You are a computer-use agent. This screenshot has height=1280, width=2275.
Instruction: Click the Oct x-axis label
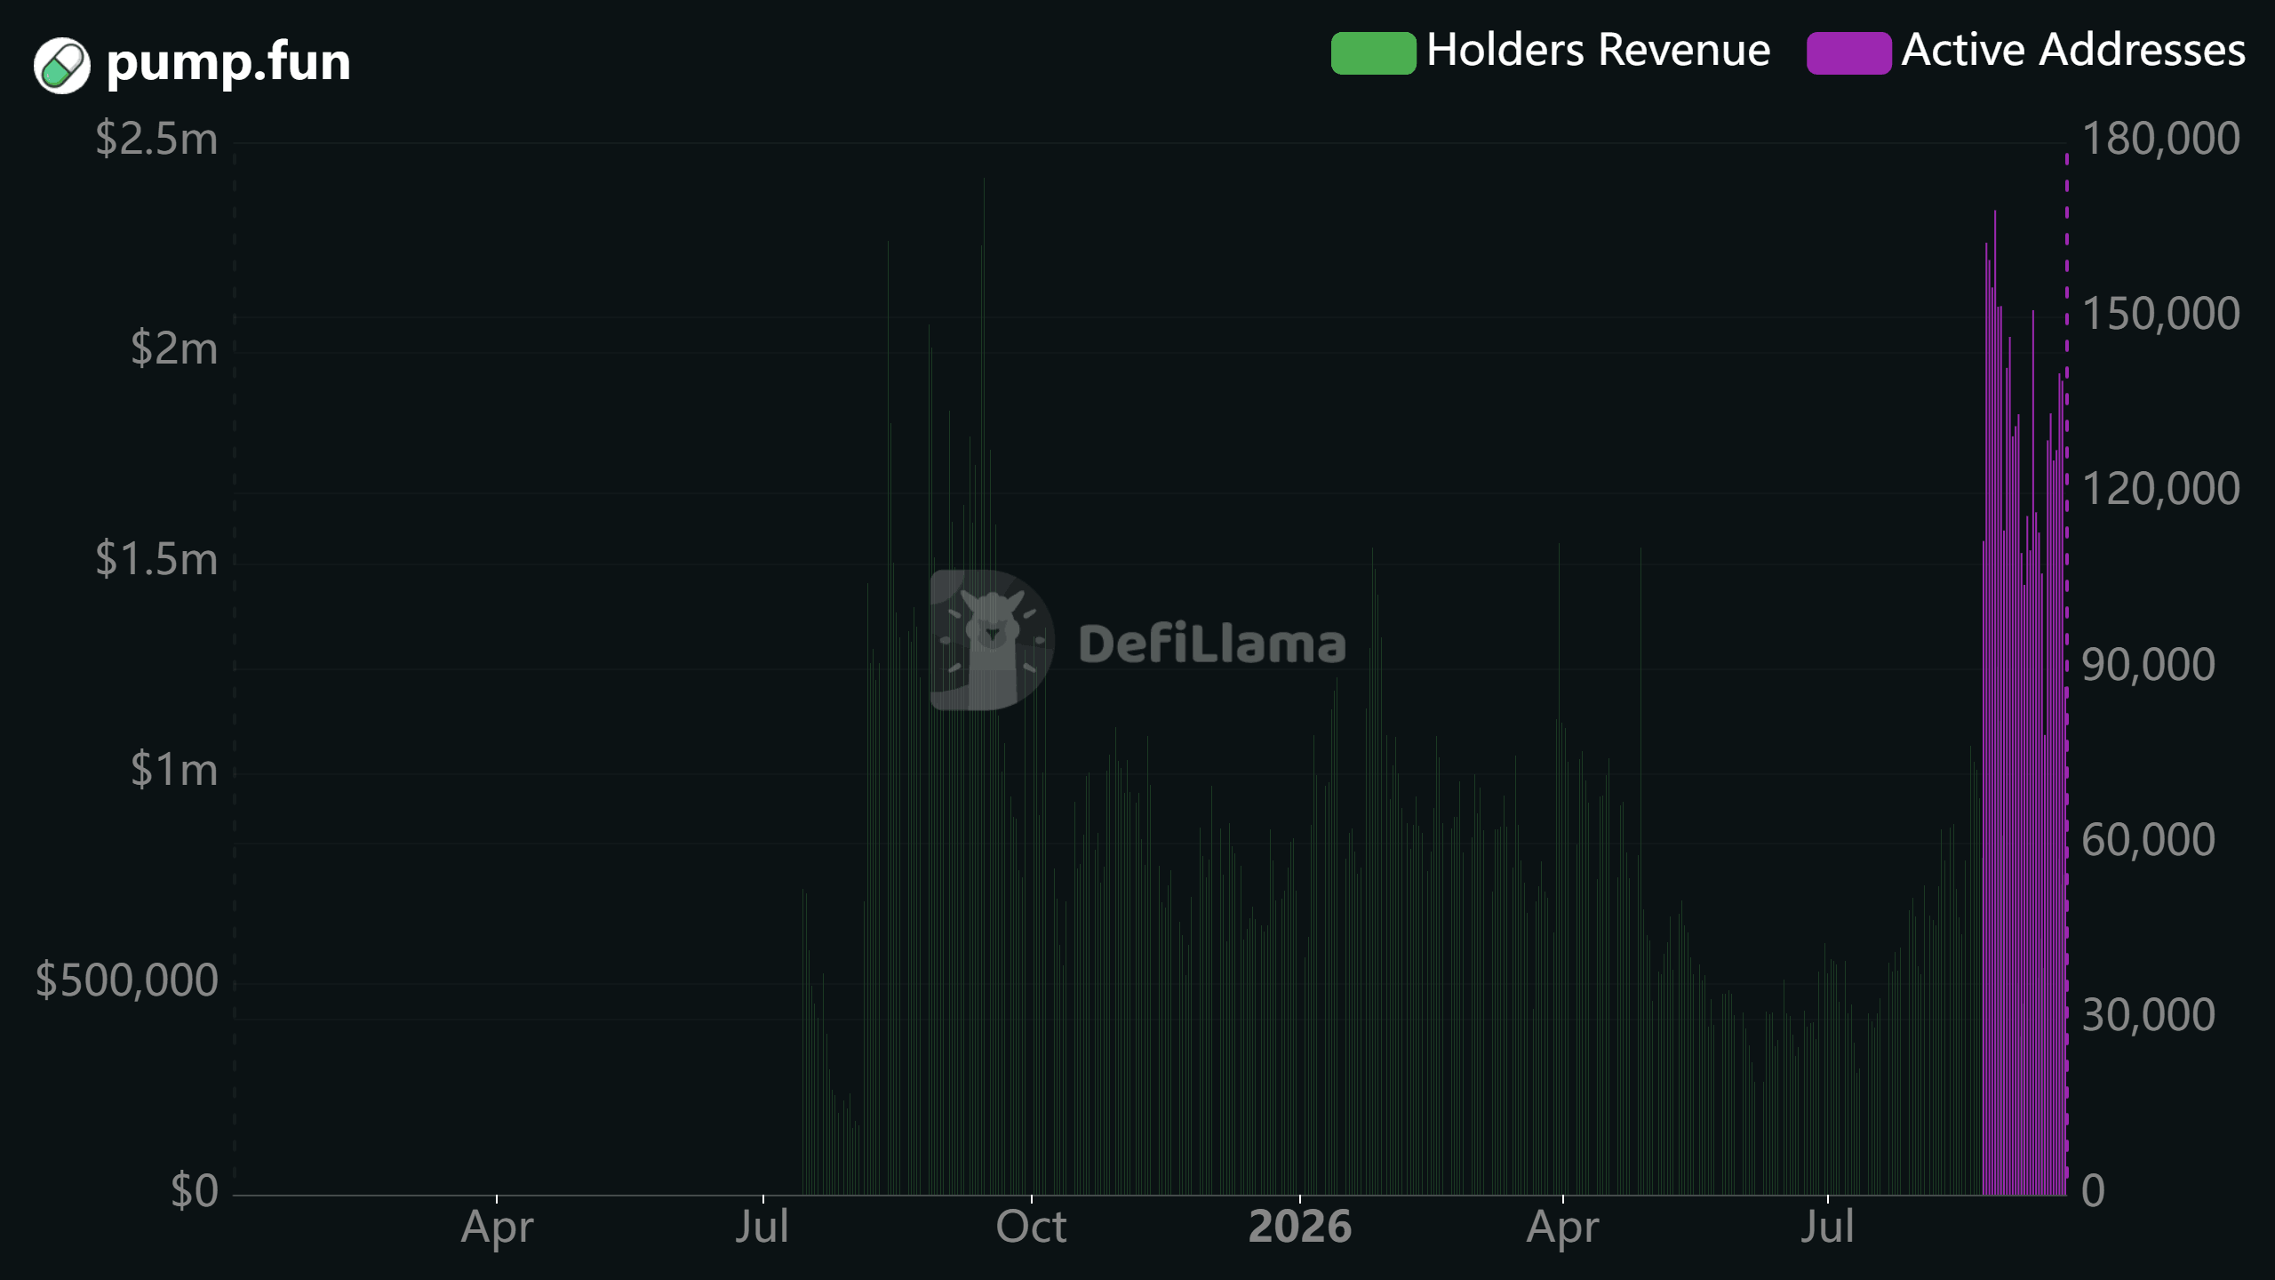pos(1031,1228)
